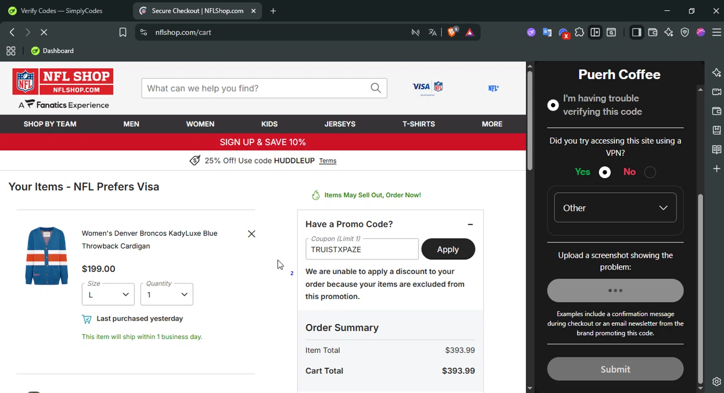Image resolution: width=724 pixels, height=393 pixels.
Task: Open the MORE menu
Action: pos(492,124)
